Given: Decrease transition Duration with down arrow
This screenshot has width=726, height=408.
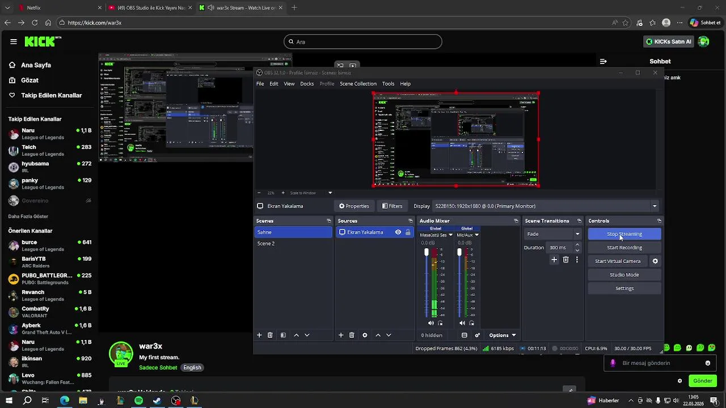Looking at the screenshot, I should pyautogui.click(x=577, y=250).
